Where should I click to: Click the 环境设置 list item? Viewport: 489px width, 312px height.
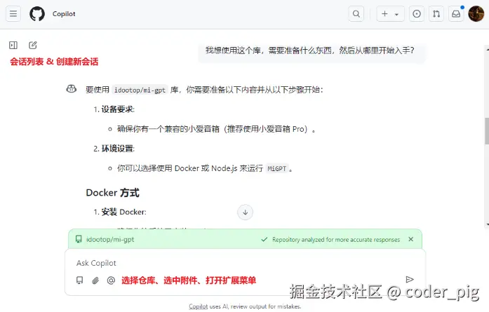click(x=118, y=149)
